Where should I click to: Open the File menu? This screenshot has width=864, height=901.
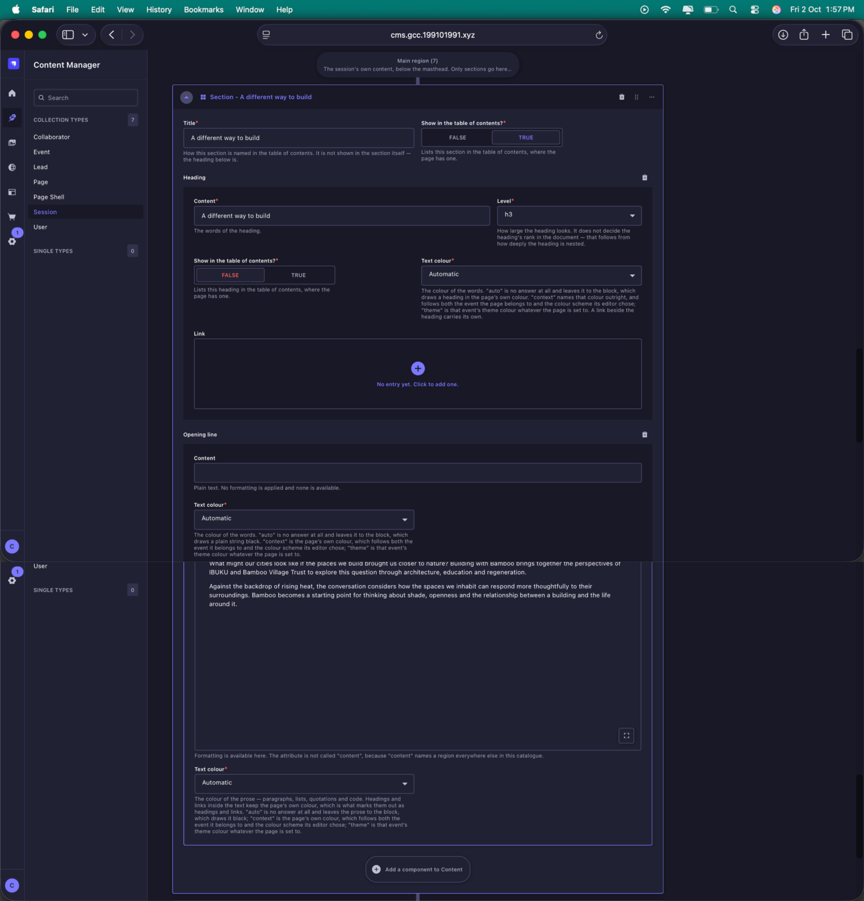click(72, 10)
